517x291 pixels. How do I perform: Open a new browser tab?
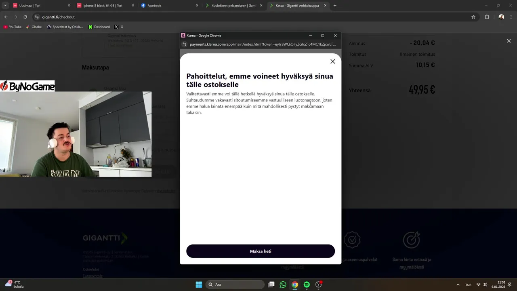(x=335, y=6)
